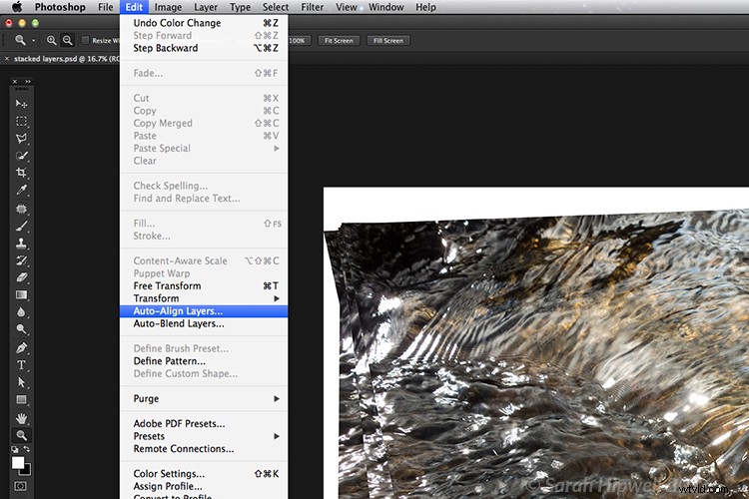
Task: Select the Gradient tool
Action: (x=21, y=294)
